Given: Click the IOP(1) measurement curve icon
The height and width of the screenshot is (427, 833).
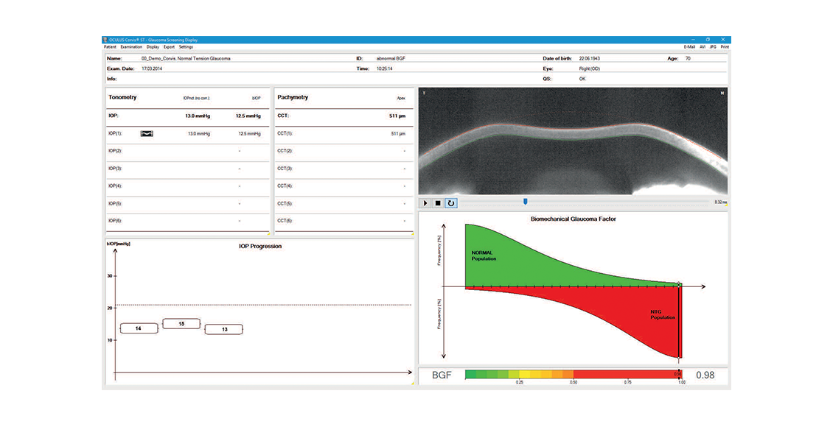Looking at the screenshot, I should click(147, 133).
